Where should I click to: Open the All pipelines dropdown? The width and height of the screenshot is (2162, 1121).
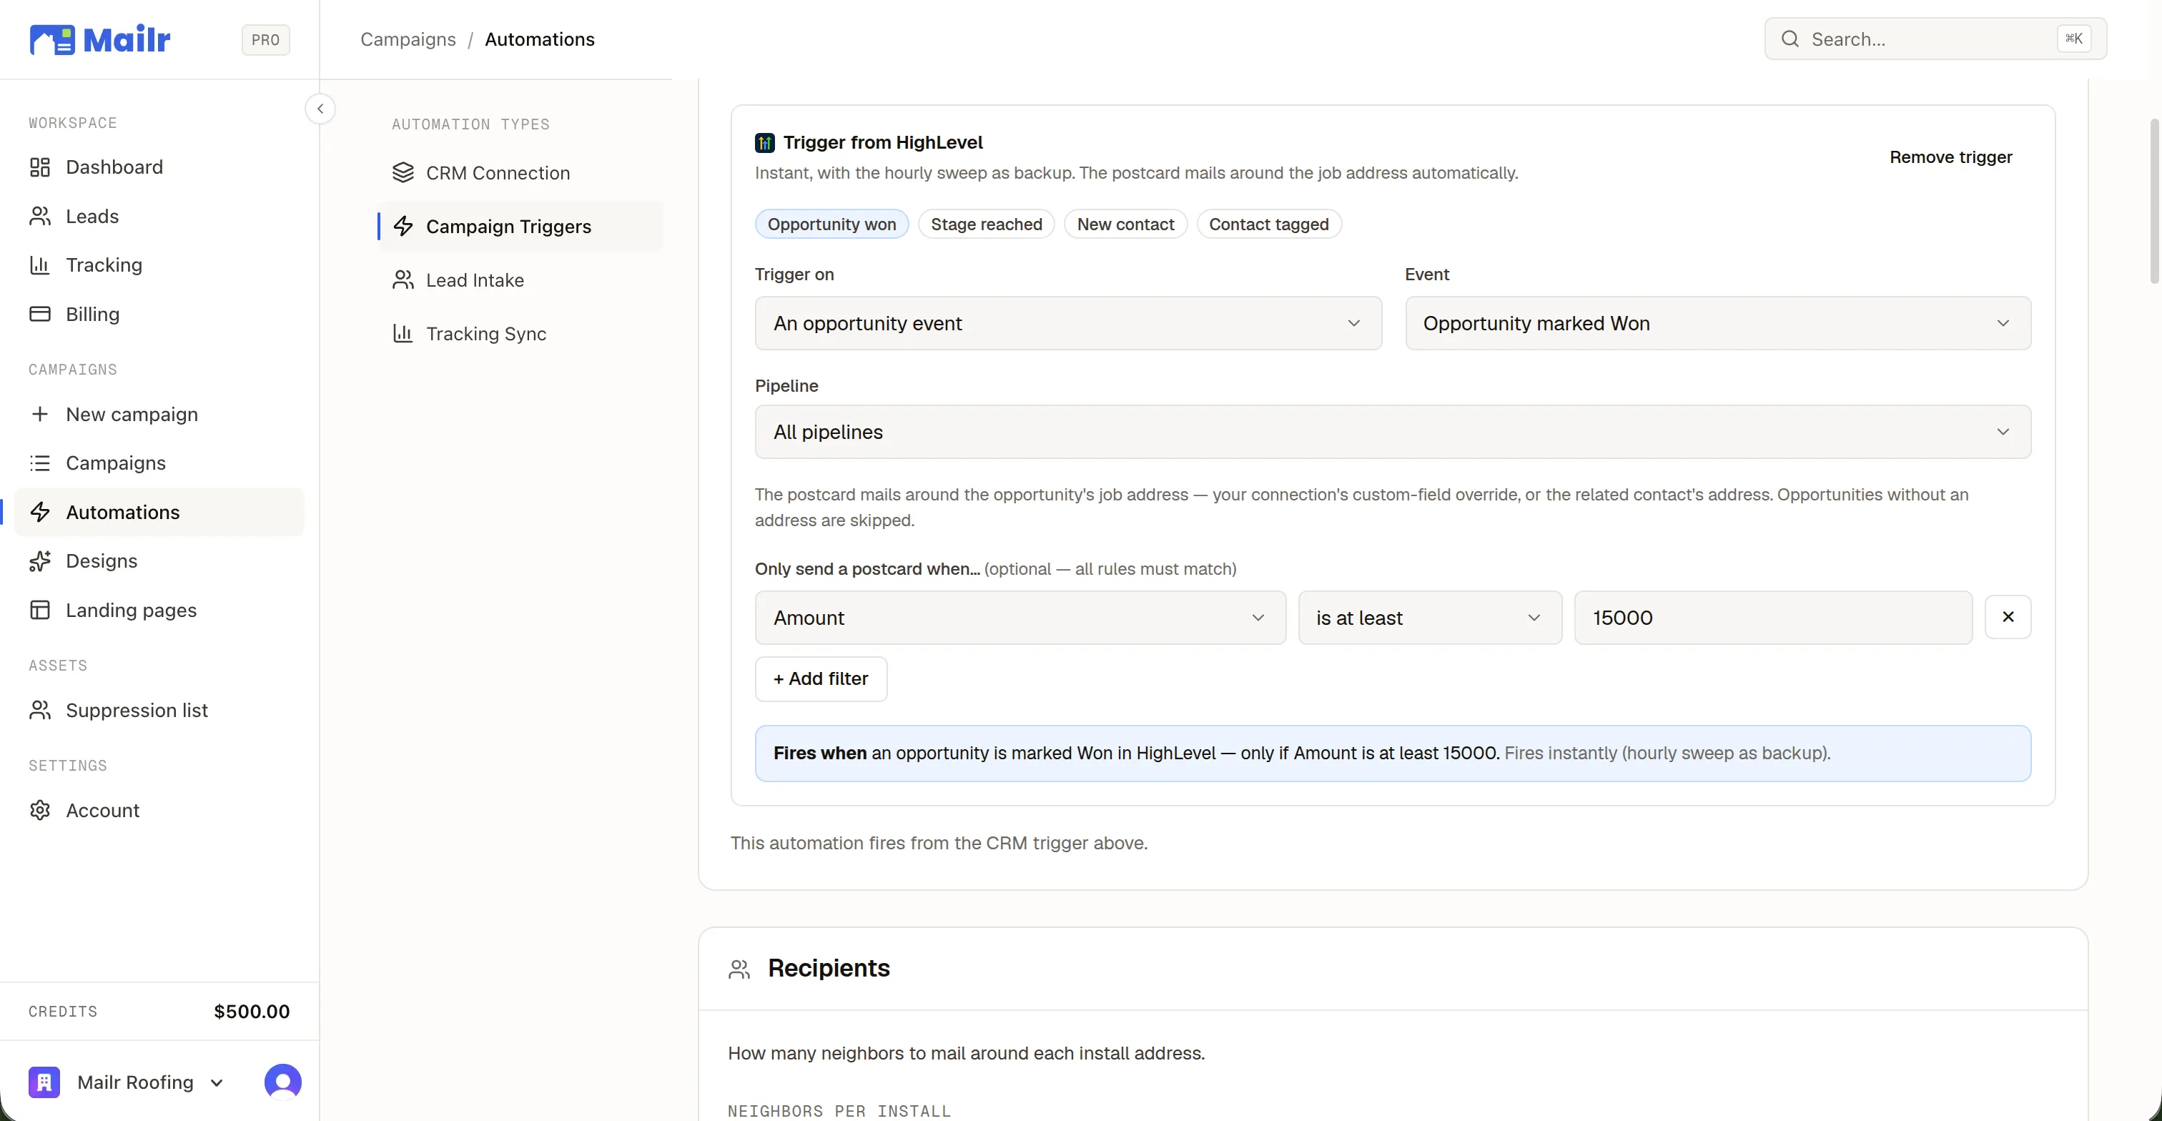point(1393,432)
